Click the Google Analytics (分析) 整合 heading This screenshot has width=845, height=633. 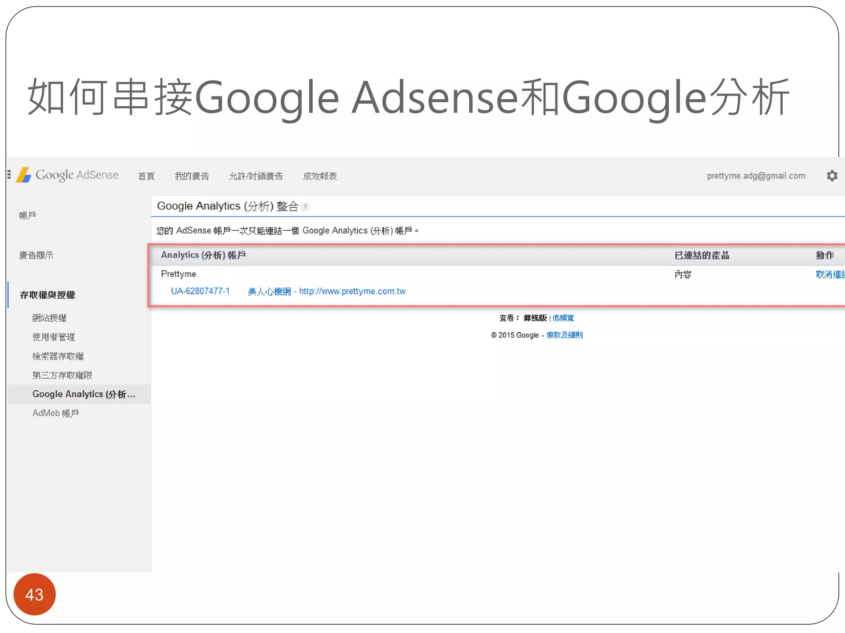click(228, 206)
